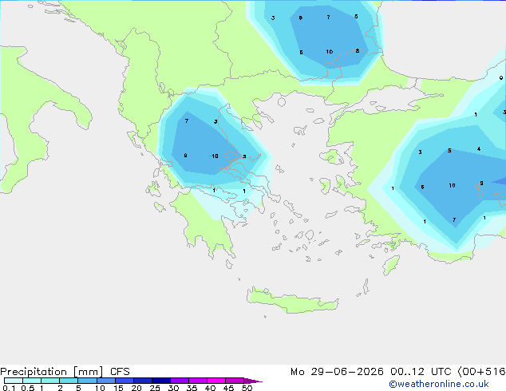
Task: Click the '15' legend scale label
Action: (x=118, y=388)
